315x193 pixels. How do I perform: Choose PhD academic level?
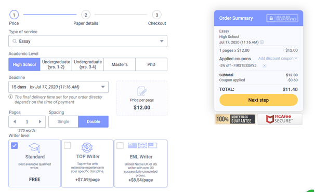[x=151, y=64]
